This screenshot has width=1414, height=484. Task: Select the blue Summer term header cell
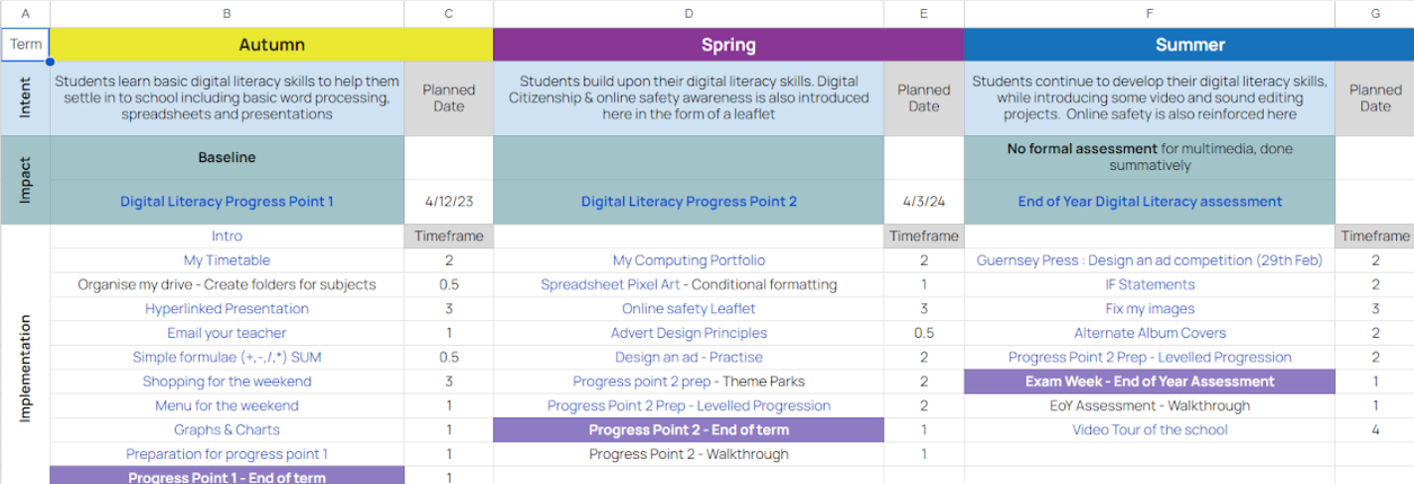pos(1189,45)
